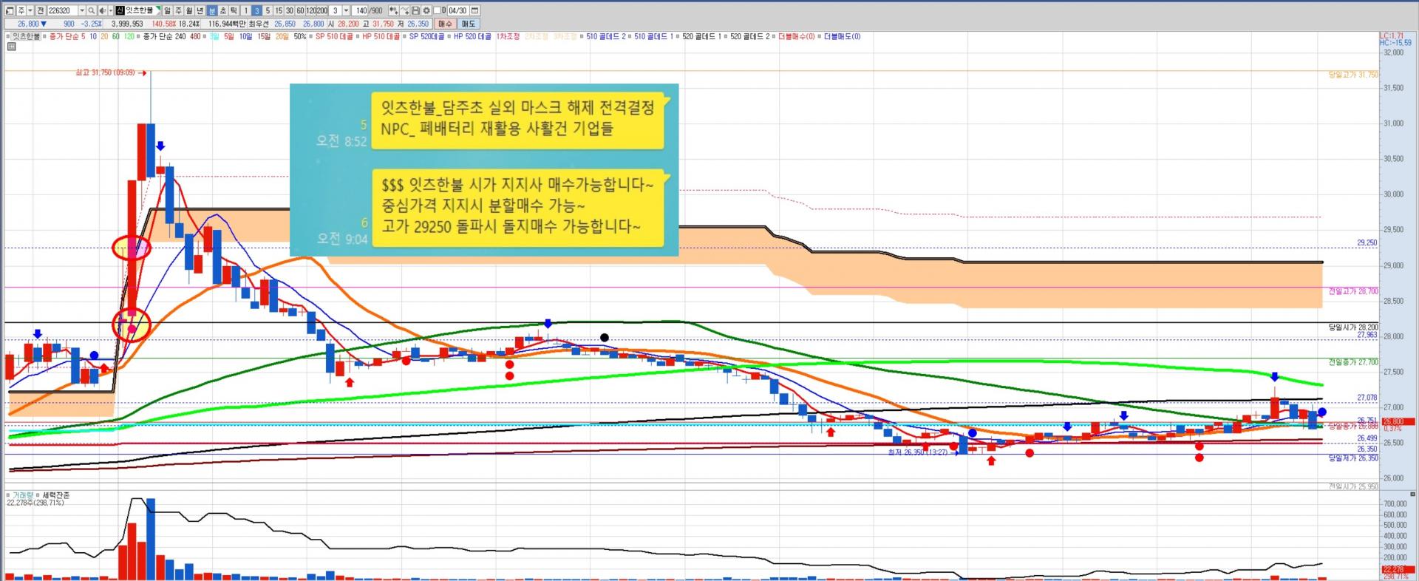The image size is (1419, 581).
Task: Click the 매도 sell button
Action: 469,24
